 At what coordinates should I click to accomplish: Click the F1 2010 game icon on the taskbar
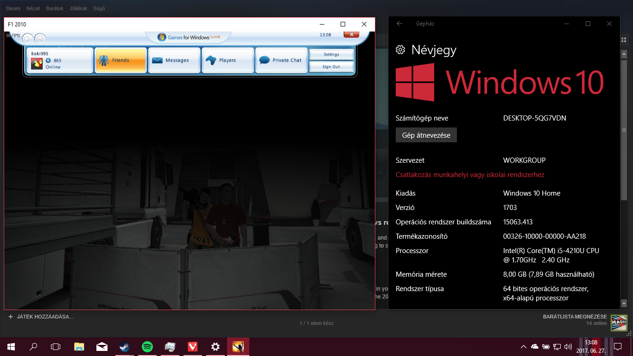coord(238,346)
